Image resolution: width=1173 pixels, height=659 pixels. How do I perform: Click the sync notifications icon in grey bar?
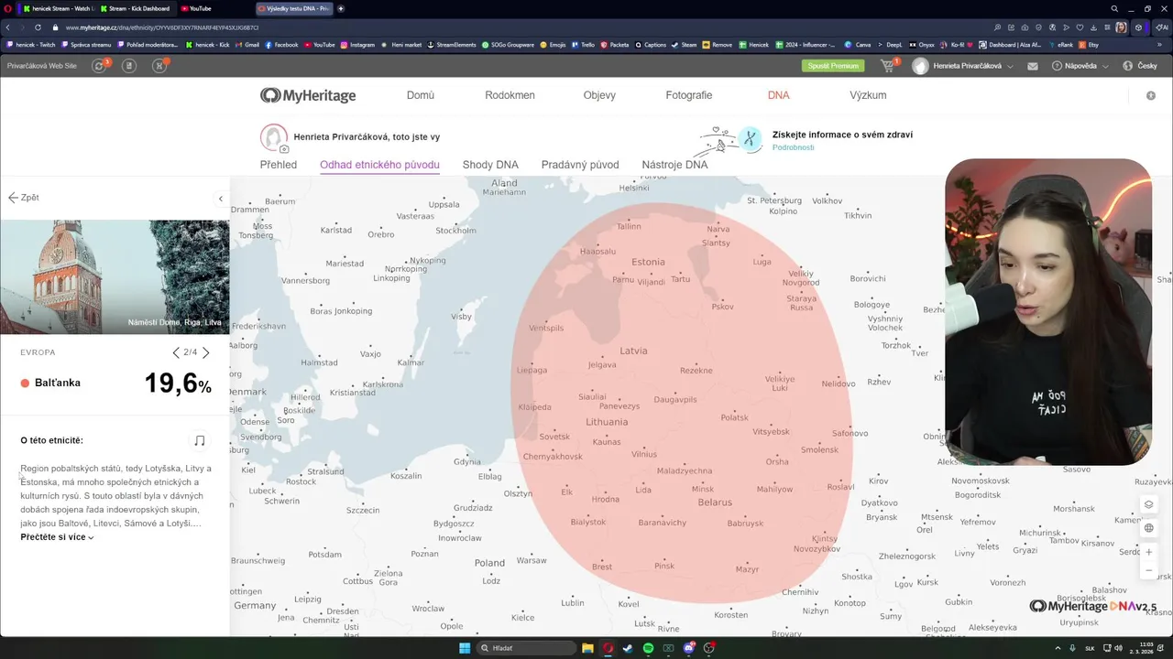point(99,66)
